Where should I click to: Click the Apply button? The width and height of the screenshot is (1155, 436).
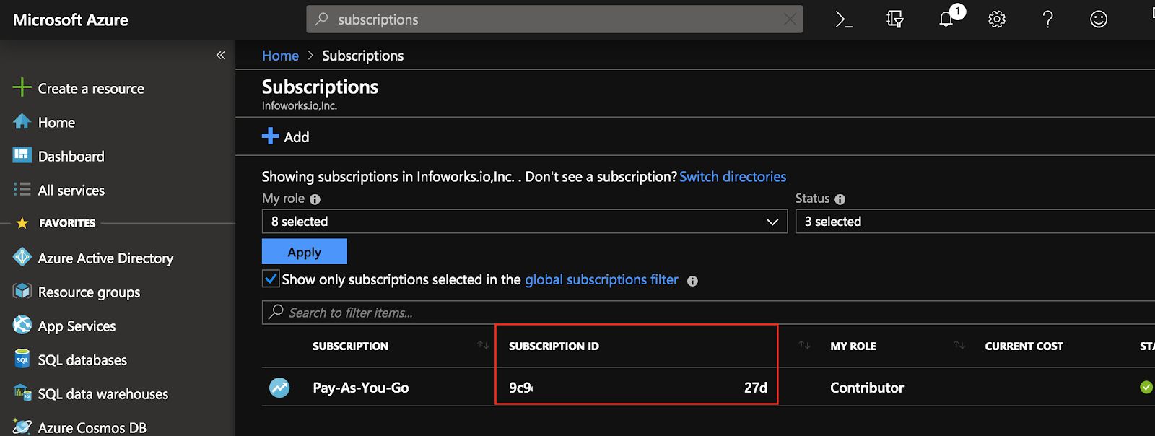pos(305,252)
